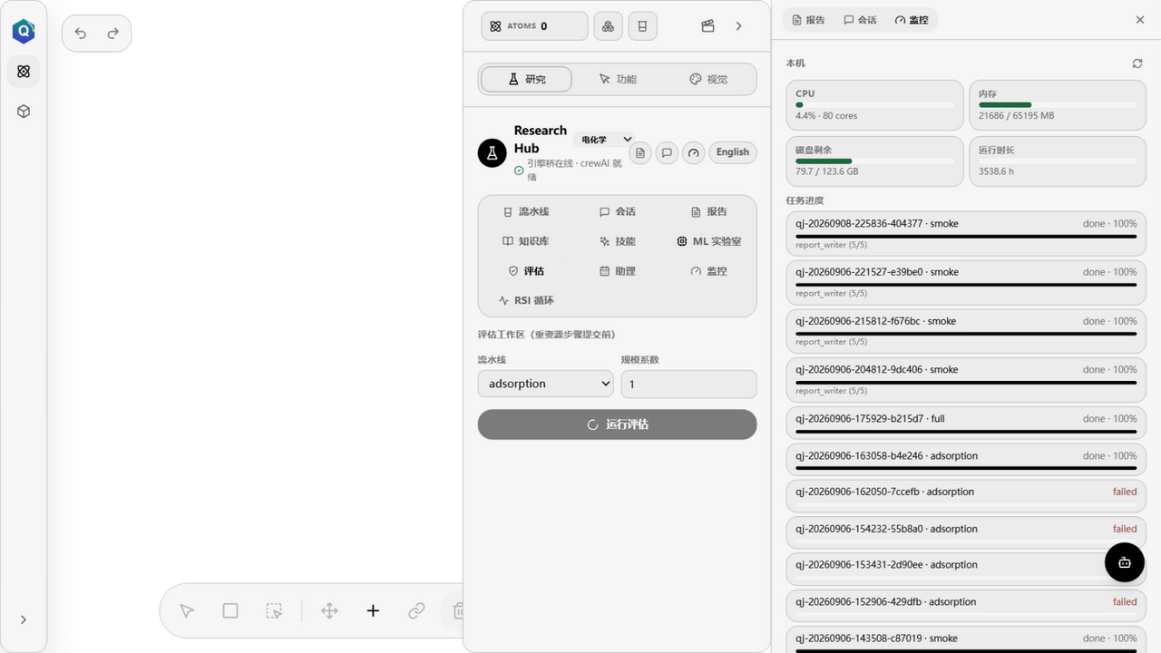1161x653 pixels.
Task: Click the ATOMS 0 counter pill
Action: pos(535,26)
